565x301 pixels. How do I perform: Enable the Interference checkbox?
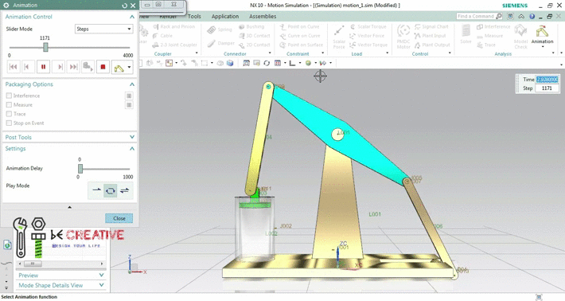(x=9, y=96)
